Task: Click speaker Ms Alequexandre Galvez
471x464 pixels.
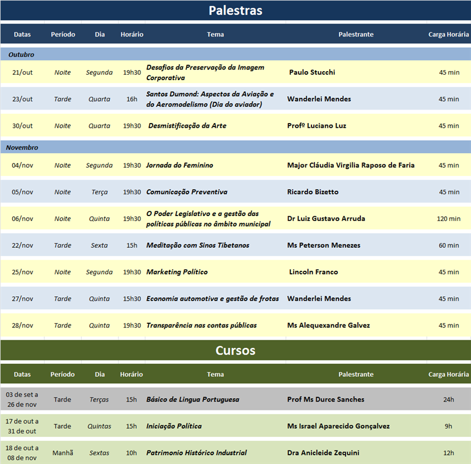Action: 329,326
